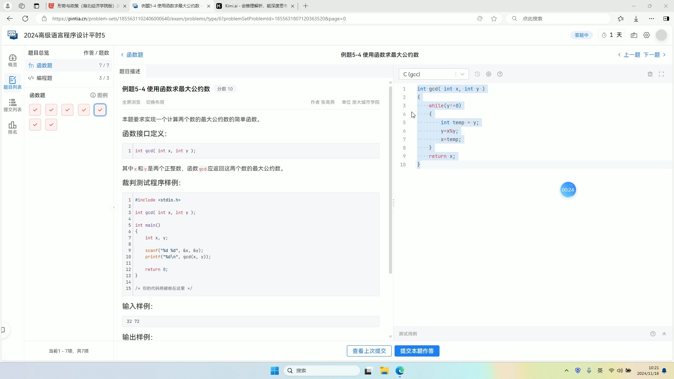This screenshot has height=379, width=674.
Task: Open the 图例 legend info
Action: point(99,95)
